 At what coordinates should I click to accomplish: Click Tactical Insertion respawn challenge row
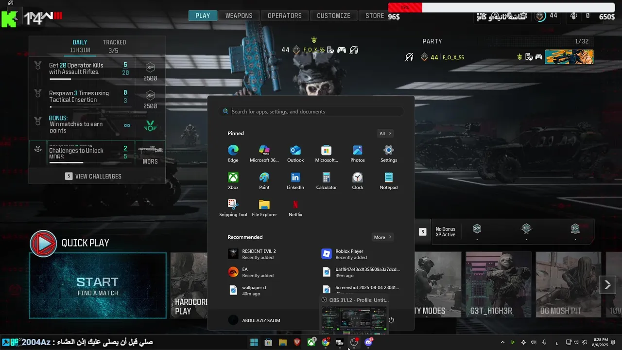click(x=97, y=98)
